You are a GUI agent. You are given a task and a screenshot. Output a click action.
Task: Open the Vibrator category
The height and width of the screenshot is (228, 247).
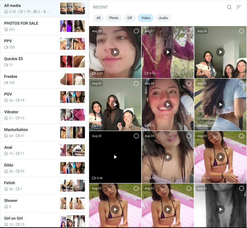tap(44, 115)
